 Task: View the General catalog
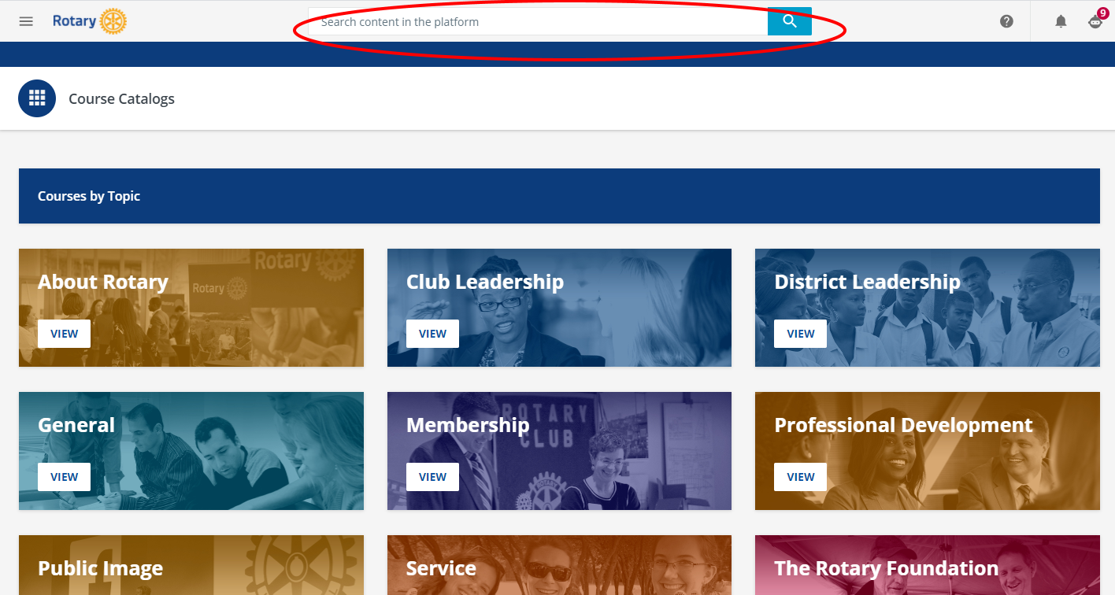[x=64, y=477]
